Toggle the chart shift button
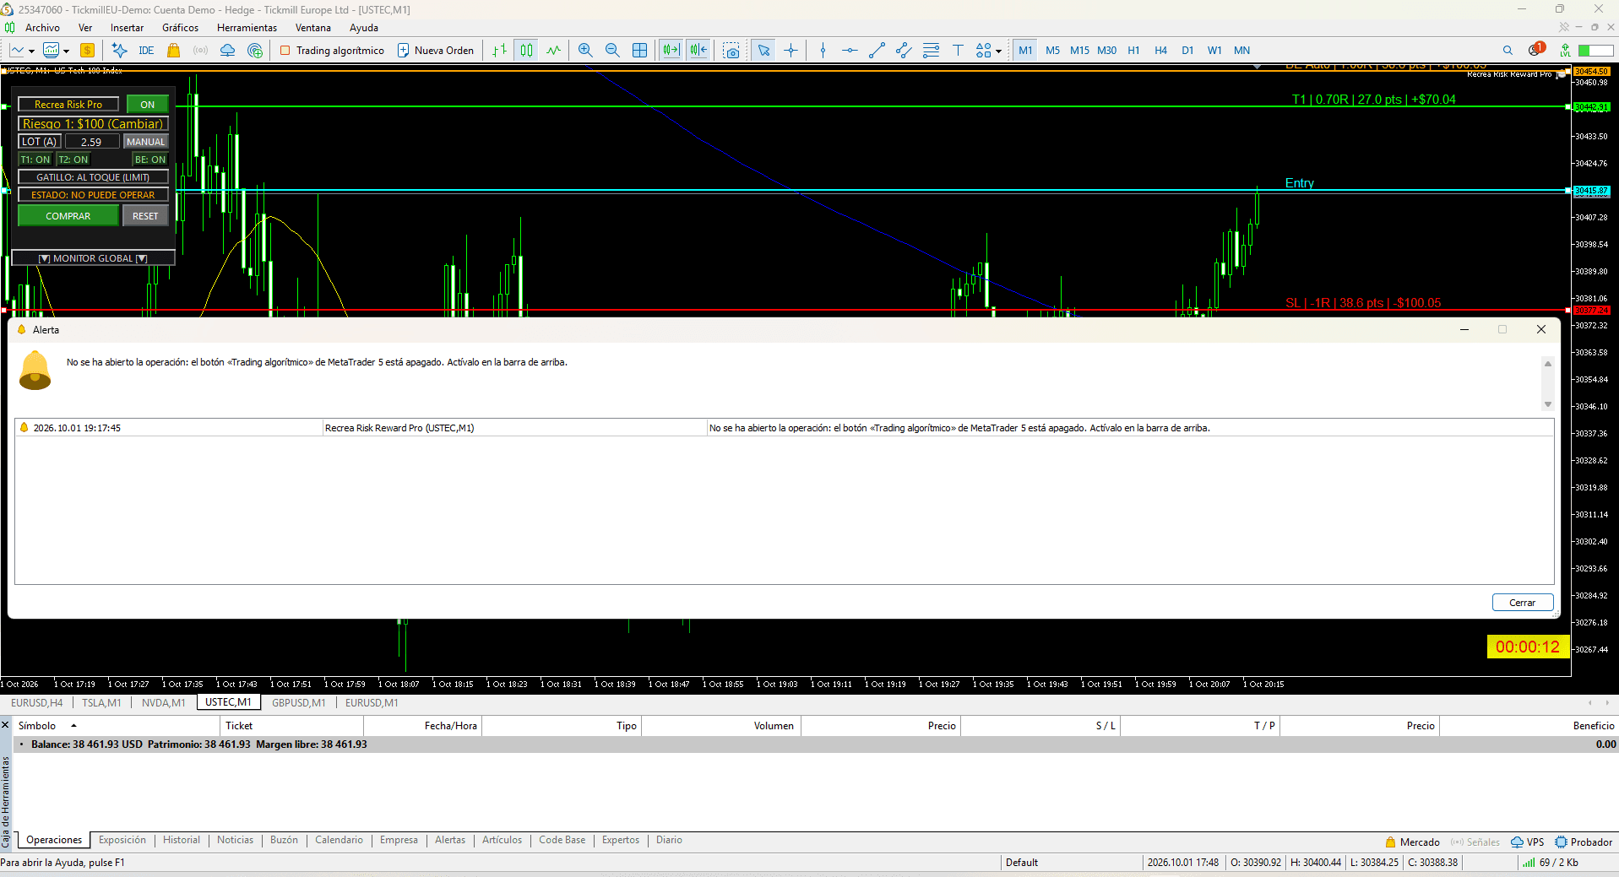The height and width of the screenshot is (877, 1619). (698, 51)
